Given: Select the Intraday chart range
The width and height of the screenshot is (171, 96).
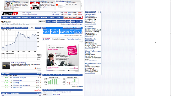Looking at the screenshot, I should coord(11,28).
